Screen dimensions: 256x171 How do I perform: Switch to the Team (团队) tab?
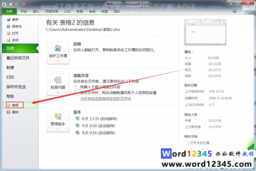[x=117, y=12]
